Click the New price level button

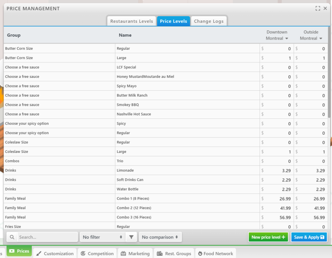[268, 237]
